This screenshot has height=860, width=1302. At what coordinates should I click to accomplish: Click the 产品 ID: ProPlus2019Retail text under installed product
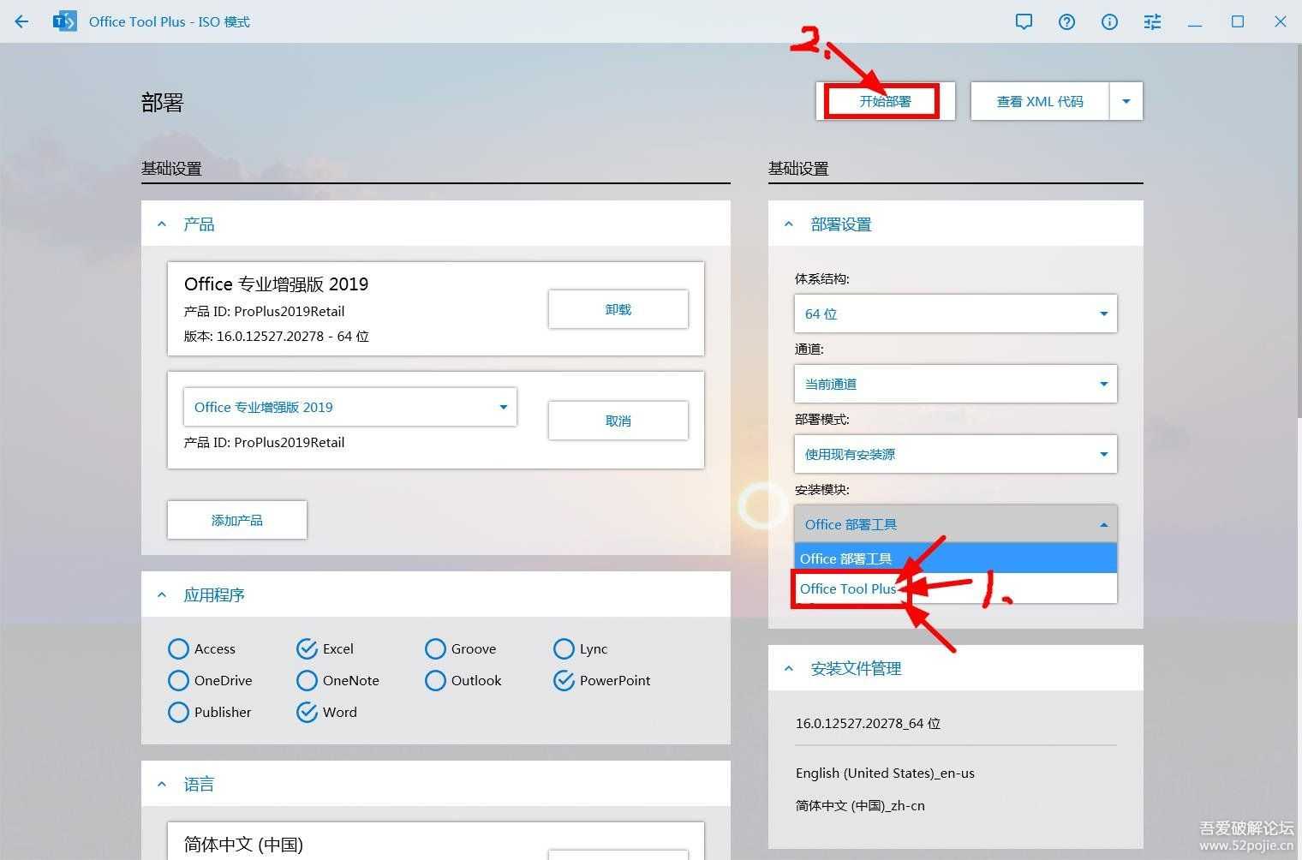265,311
